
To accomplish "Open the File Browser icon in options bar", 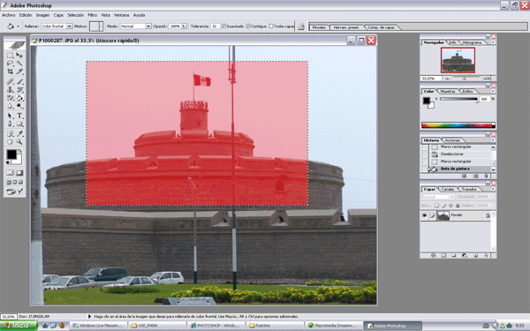I will tap(301, 26).
